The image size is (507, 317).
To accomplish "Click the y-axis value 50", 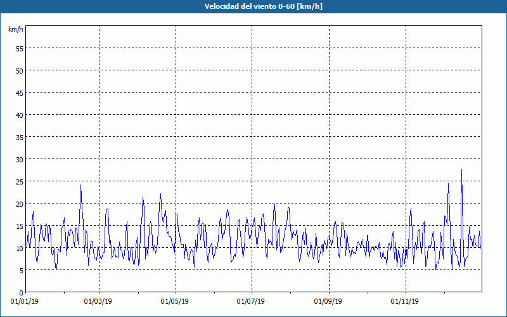I will point(20,71).
